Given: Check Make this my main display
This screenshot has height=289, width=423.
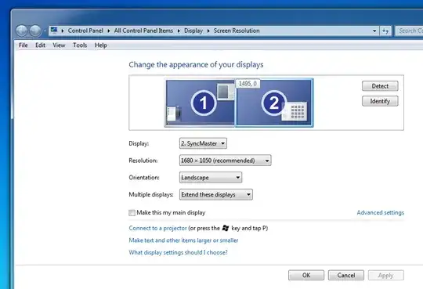Looking at the screenshot, I should coord(132,212).
